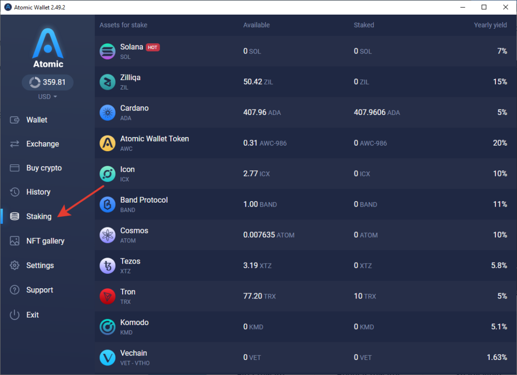Open the Buy crypto section

pyautogui.click(x=44, y=168)
